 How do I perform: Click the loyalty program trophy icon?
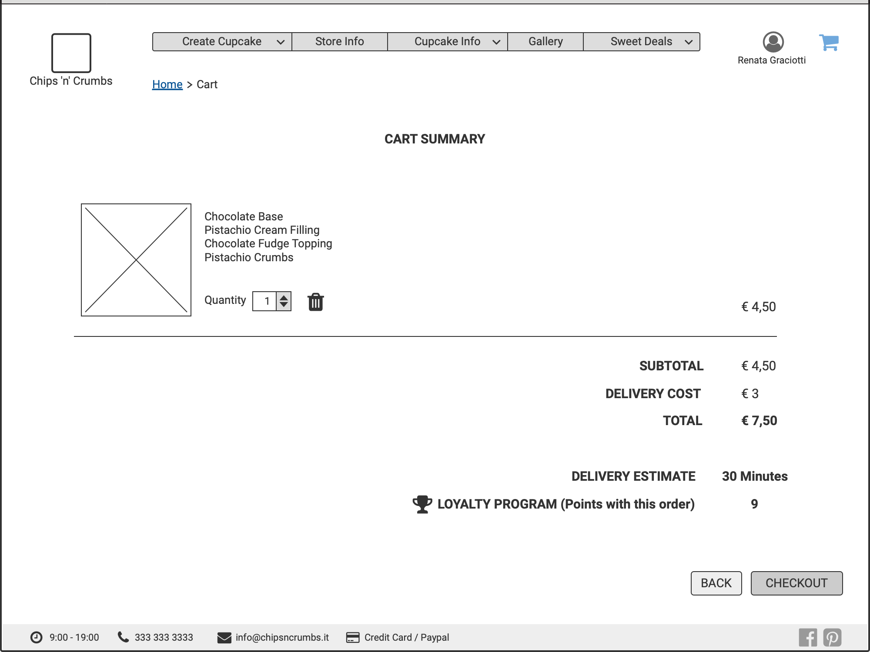click(x=422, y=504)
